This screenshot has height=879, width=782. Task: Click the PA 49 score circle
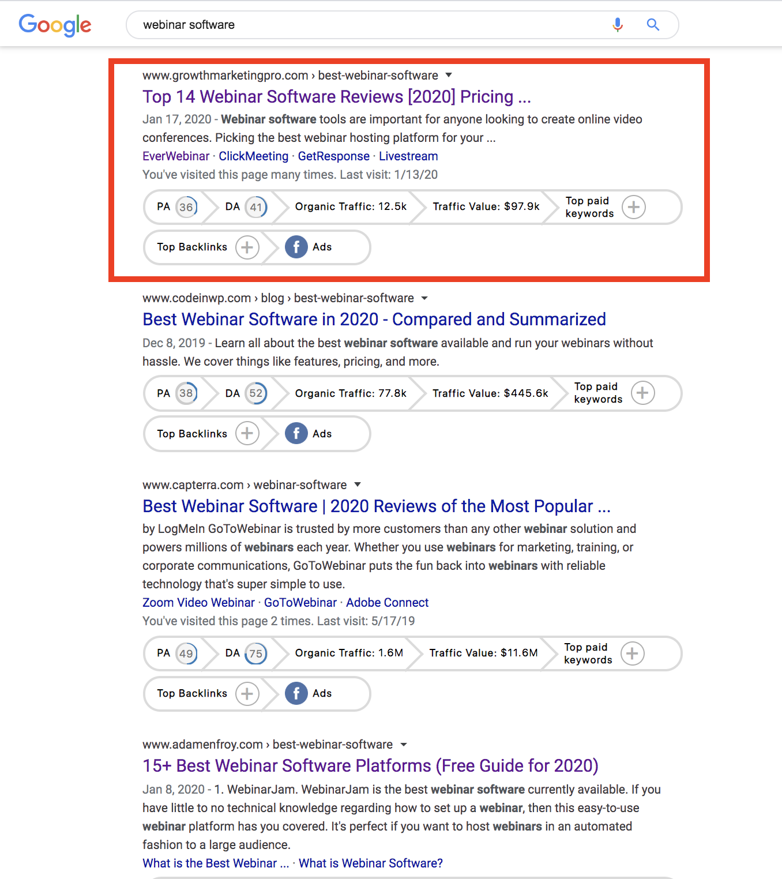pos(186,653)
